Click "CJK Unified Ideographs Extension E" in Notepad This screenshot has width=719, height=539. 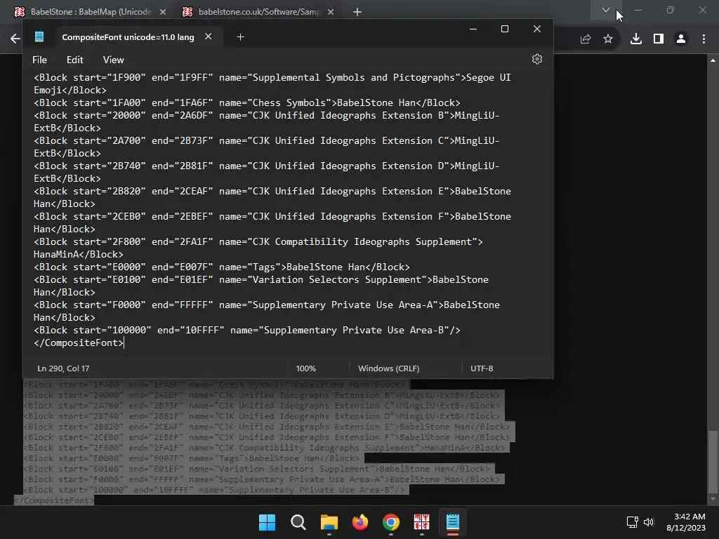tap(348, 191)
